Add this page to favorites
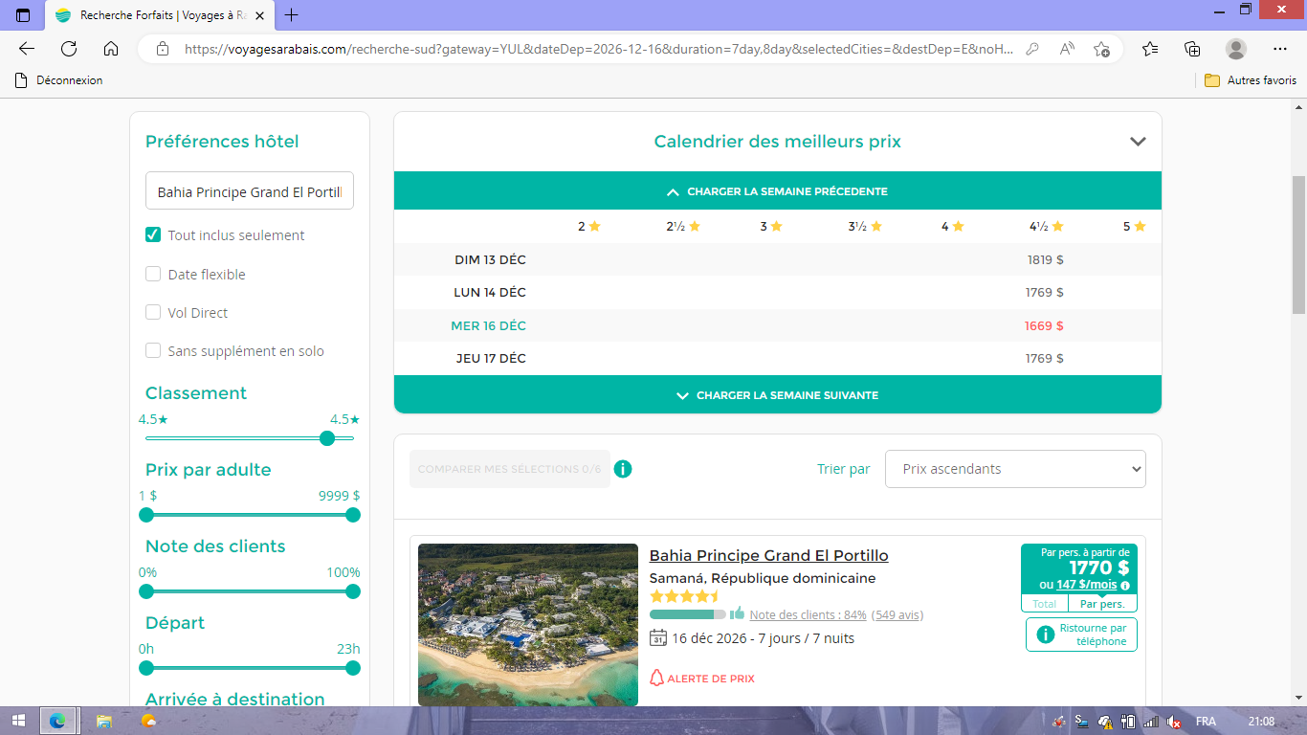 (x=1101, y=49)
